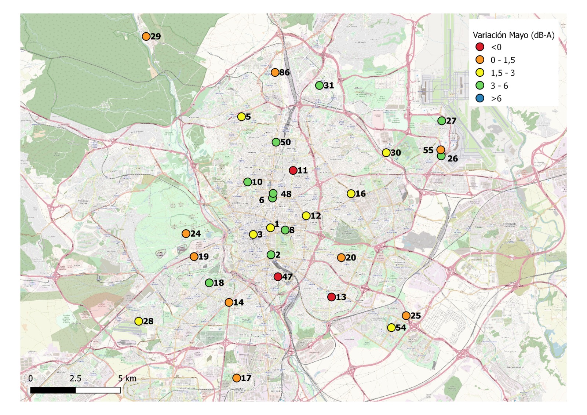Click yellow station marker 54

tap(391, 328)
